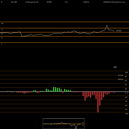Viewport: 129px width, 129px height.
Task: Click the 40 label on MR axis
Action: tap(126, 85)
